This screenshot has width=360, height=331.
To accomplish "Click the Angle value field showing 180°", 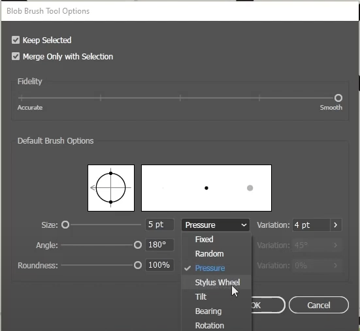I will tap(159, 245).
